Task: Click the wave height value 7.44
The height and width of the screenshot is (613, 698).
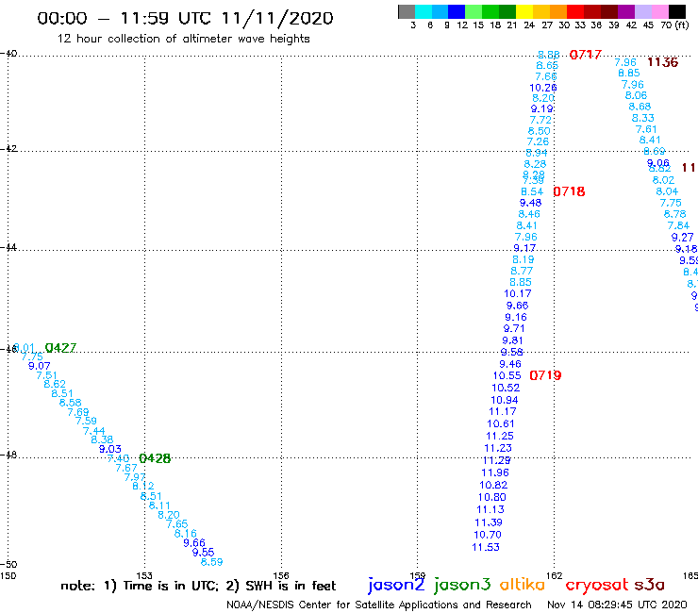Action: point(94,431)
